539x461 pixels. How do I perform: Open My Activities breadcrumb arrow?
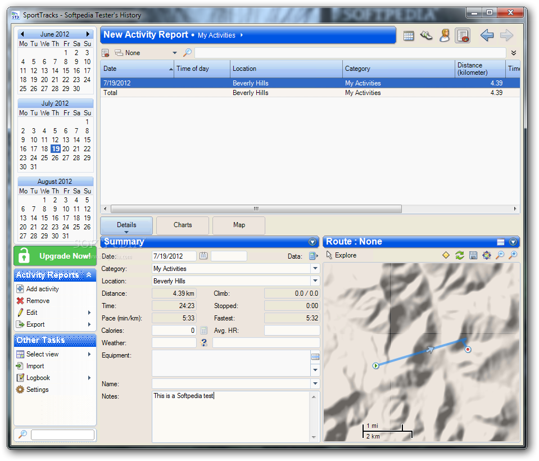point(242,35)
